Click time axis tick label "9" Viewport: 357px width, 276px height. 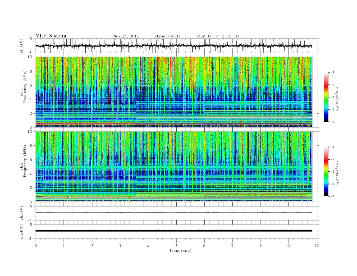tap(288, 246)
